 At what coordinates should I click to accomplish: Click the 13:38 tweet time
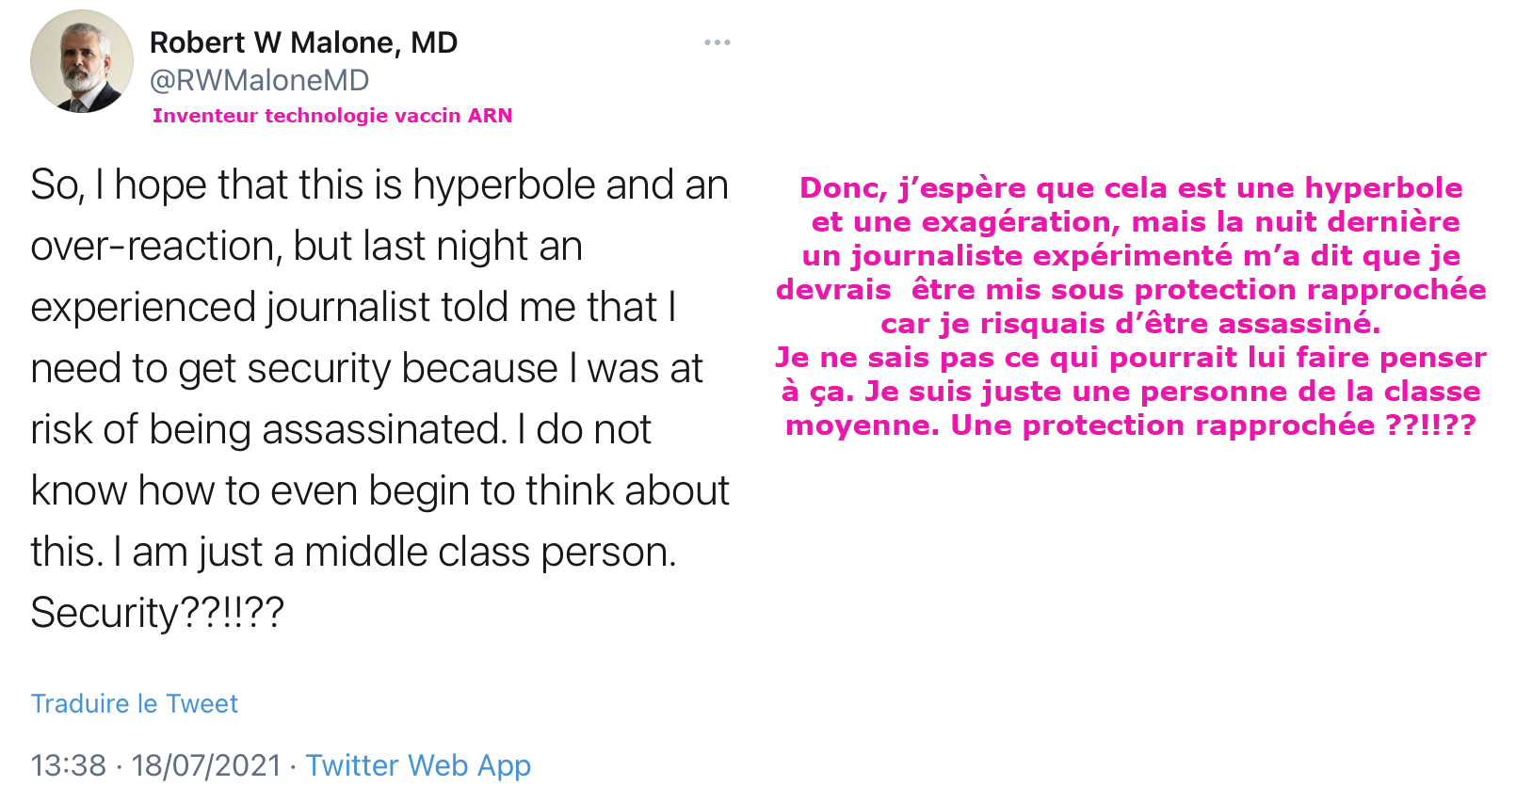pos(68,765)
